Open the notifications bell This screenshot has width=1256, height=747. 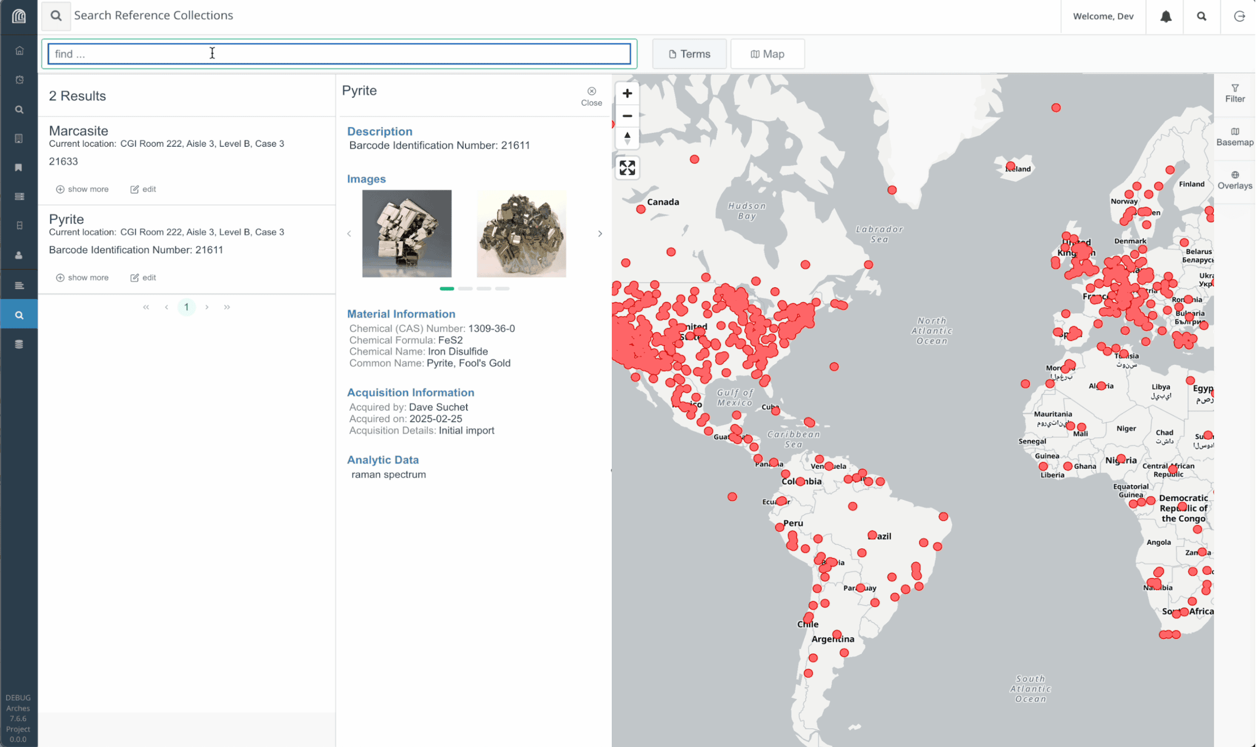point(1166,16)
